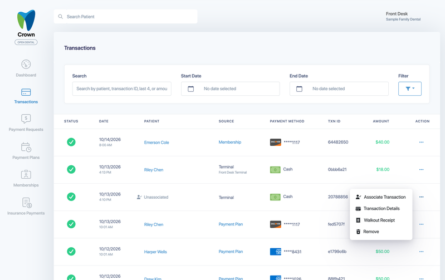Image resolution: width=445 pixels, height=280 pixels.
Task: Open Payment Plan link for Harper Wells
Action: [x=231, y=252]
